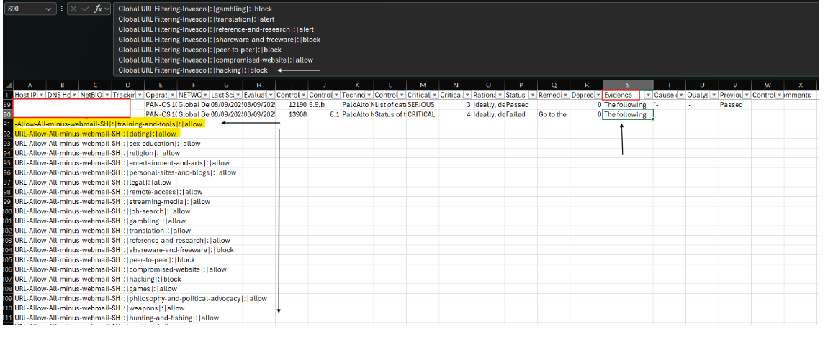Open the NetBIO column filter dropdown
The image size is (828, 337).
click(107, 95)
